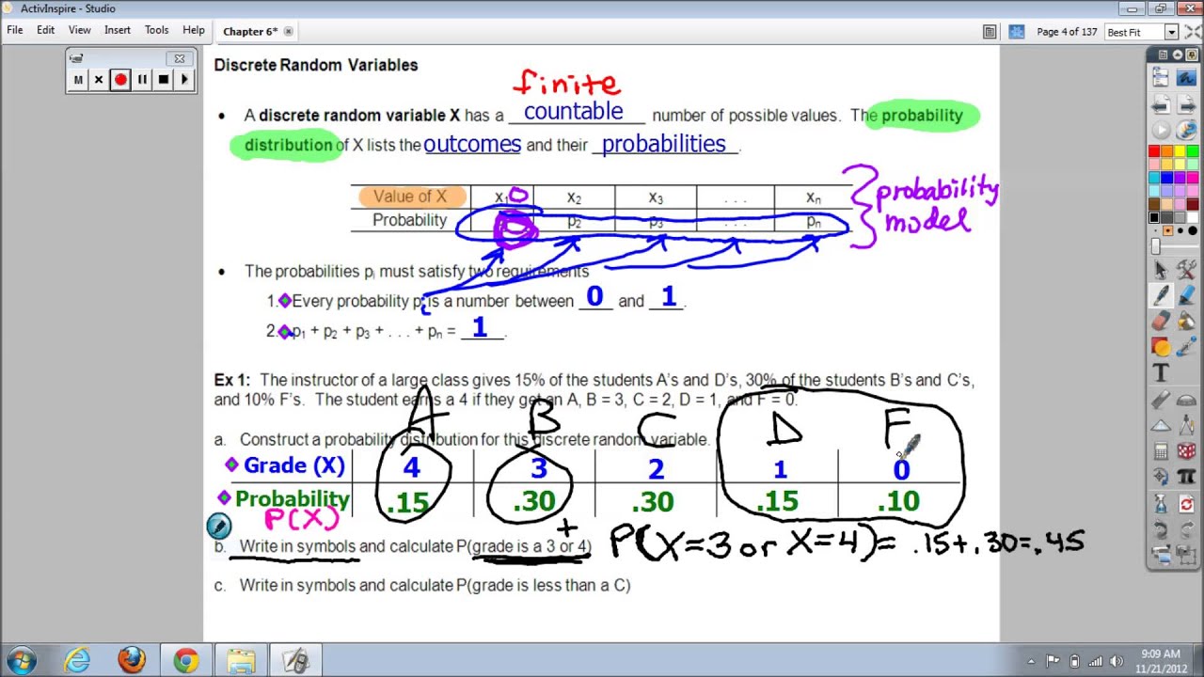The height and width of the screenshot is (677, 1204).
Task: Toggle the toolbox pin option
Action: pyautogui.click(x=1191, y=55)
